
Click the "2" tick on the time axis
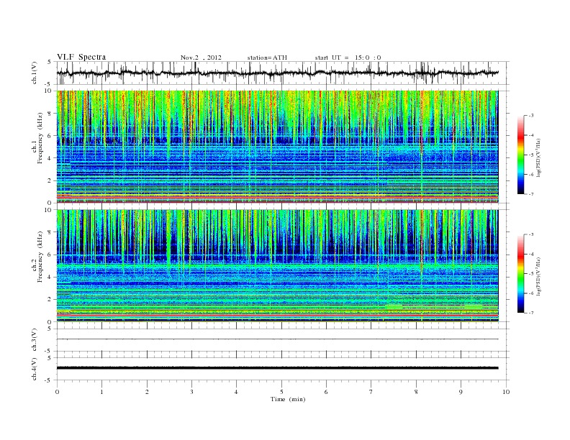147,392
